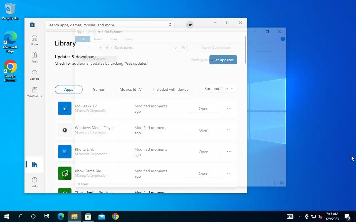Open Movies & TV app
This screenshot has width=356, height=222.
point(204,109)
